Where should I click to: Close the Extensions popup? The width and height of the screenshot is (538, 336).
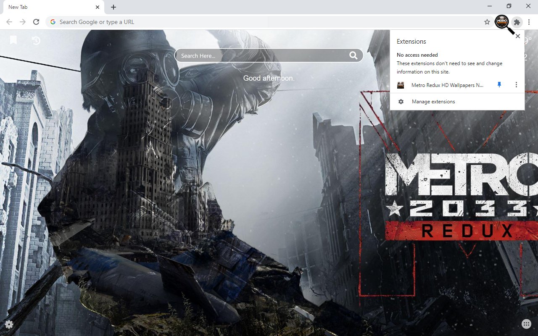(x=518, y=36)
